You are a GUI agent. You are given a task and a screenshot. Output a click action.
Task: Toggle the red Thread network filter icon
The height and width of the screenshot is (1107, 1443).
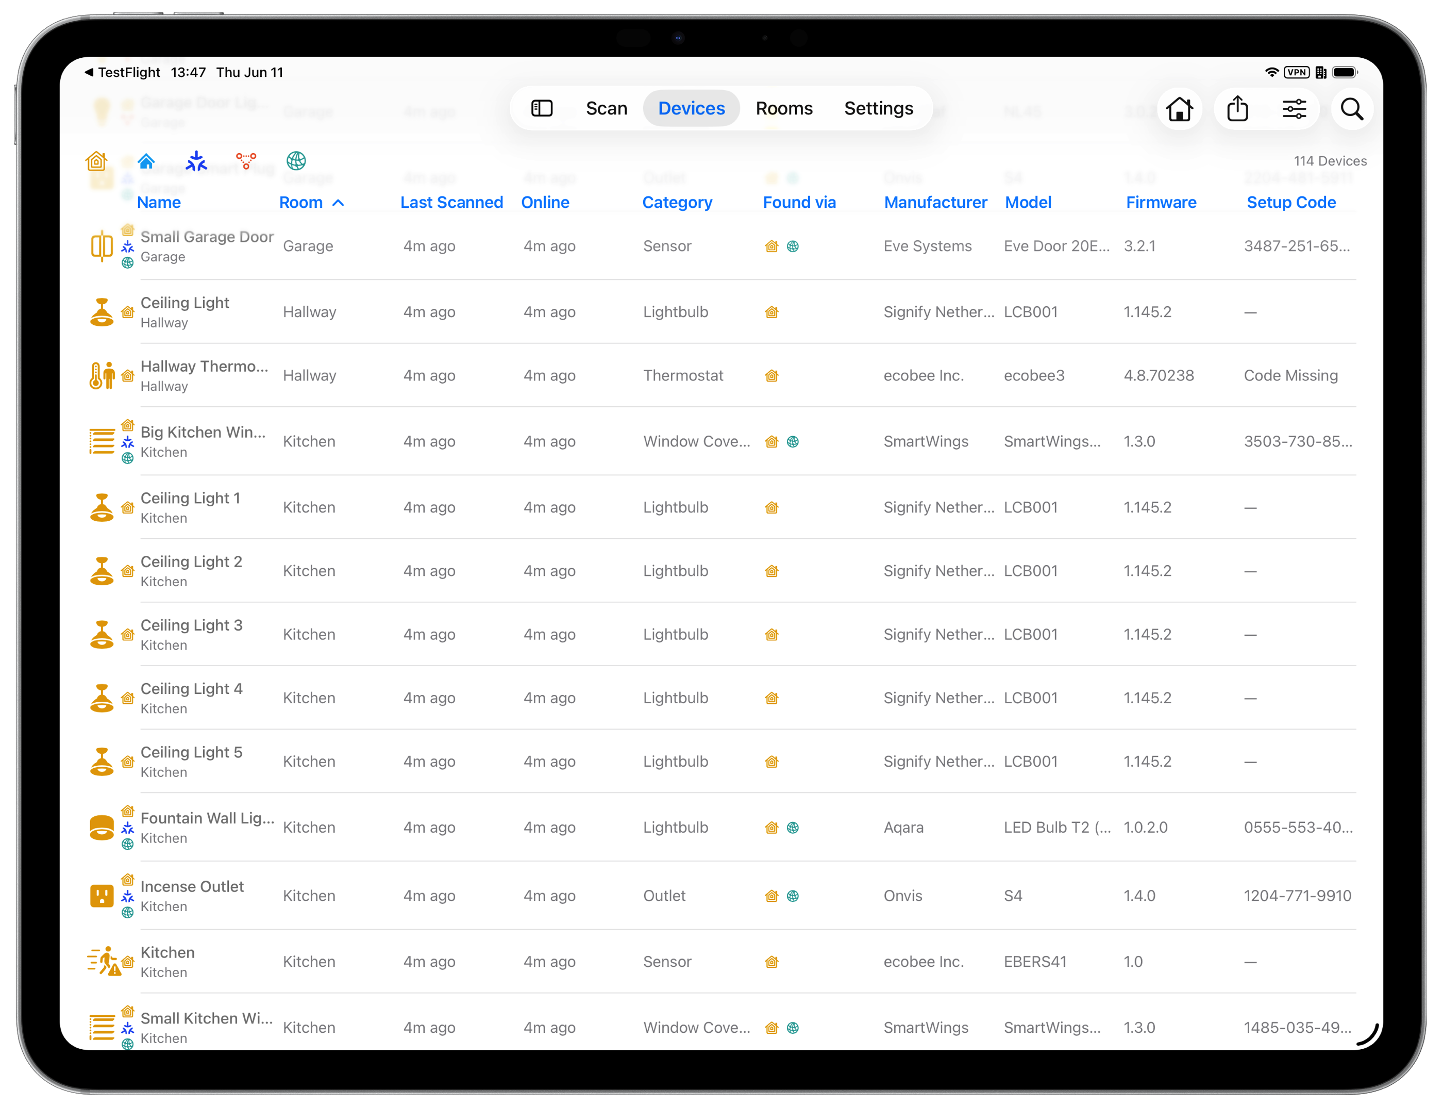(x=246, y=160)
